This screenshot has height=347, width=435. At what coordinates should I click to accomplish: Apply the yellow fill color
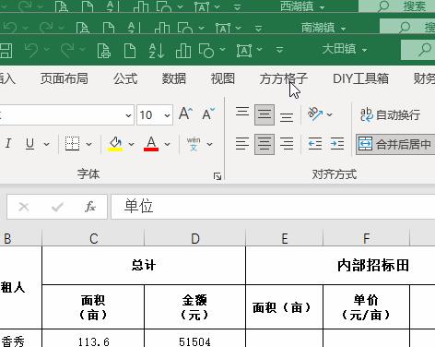tap(115, 144)
